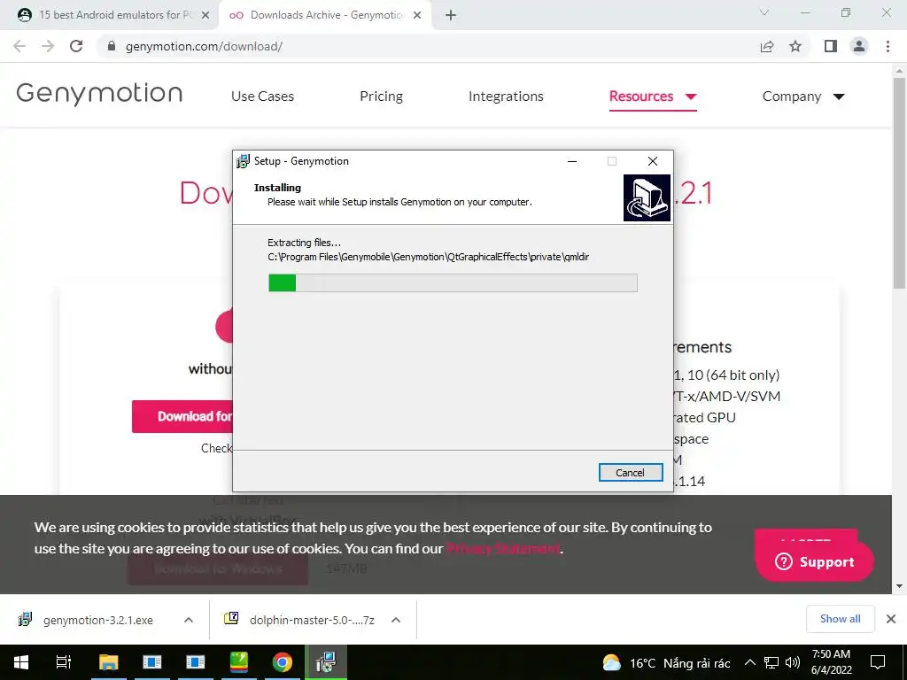Toggle the browser side panel
The width and height of the screenshot is (907, 680).
point(831,46)
